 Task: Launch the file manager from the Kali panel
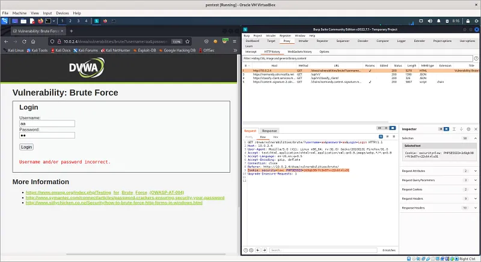[23, 21]
